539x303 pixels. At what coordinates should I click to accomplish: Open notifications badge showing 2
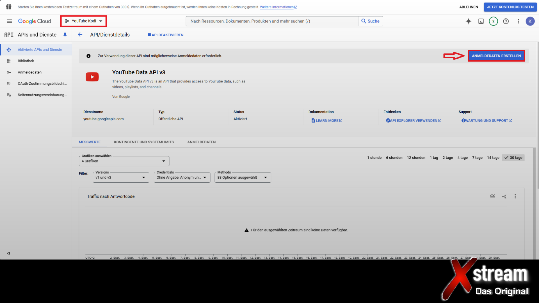coord(493,21)
